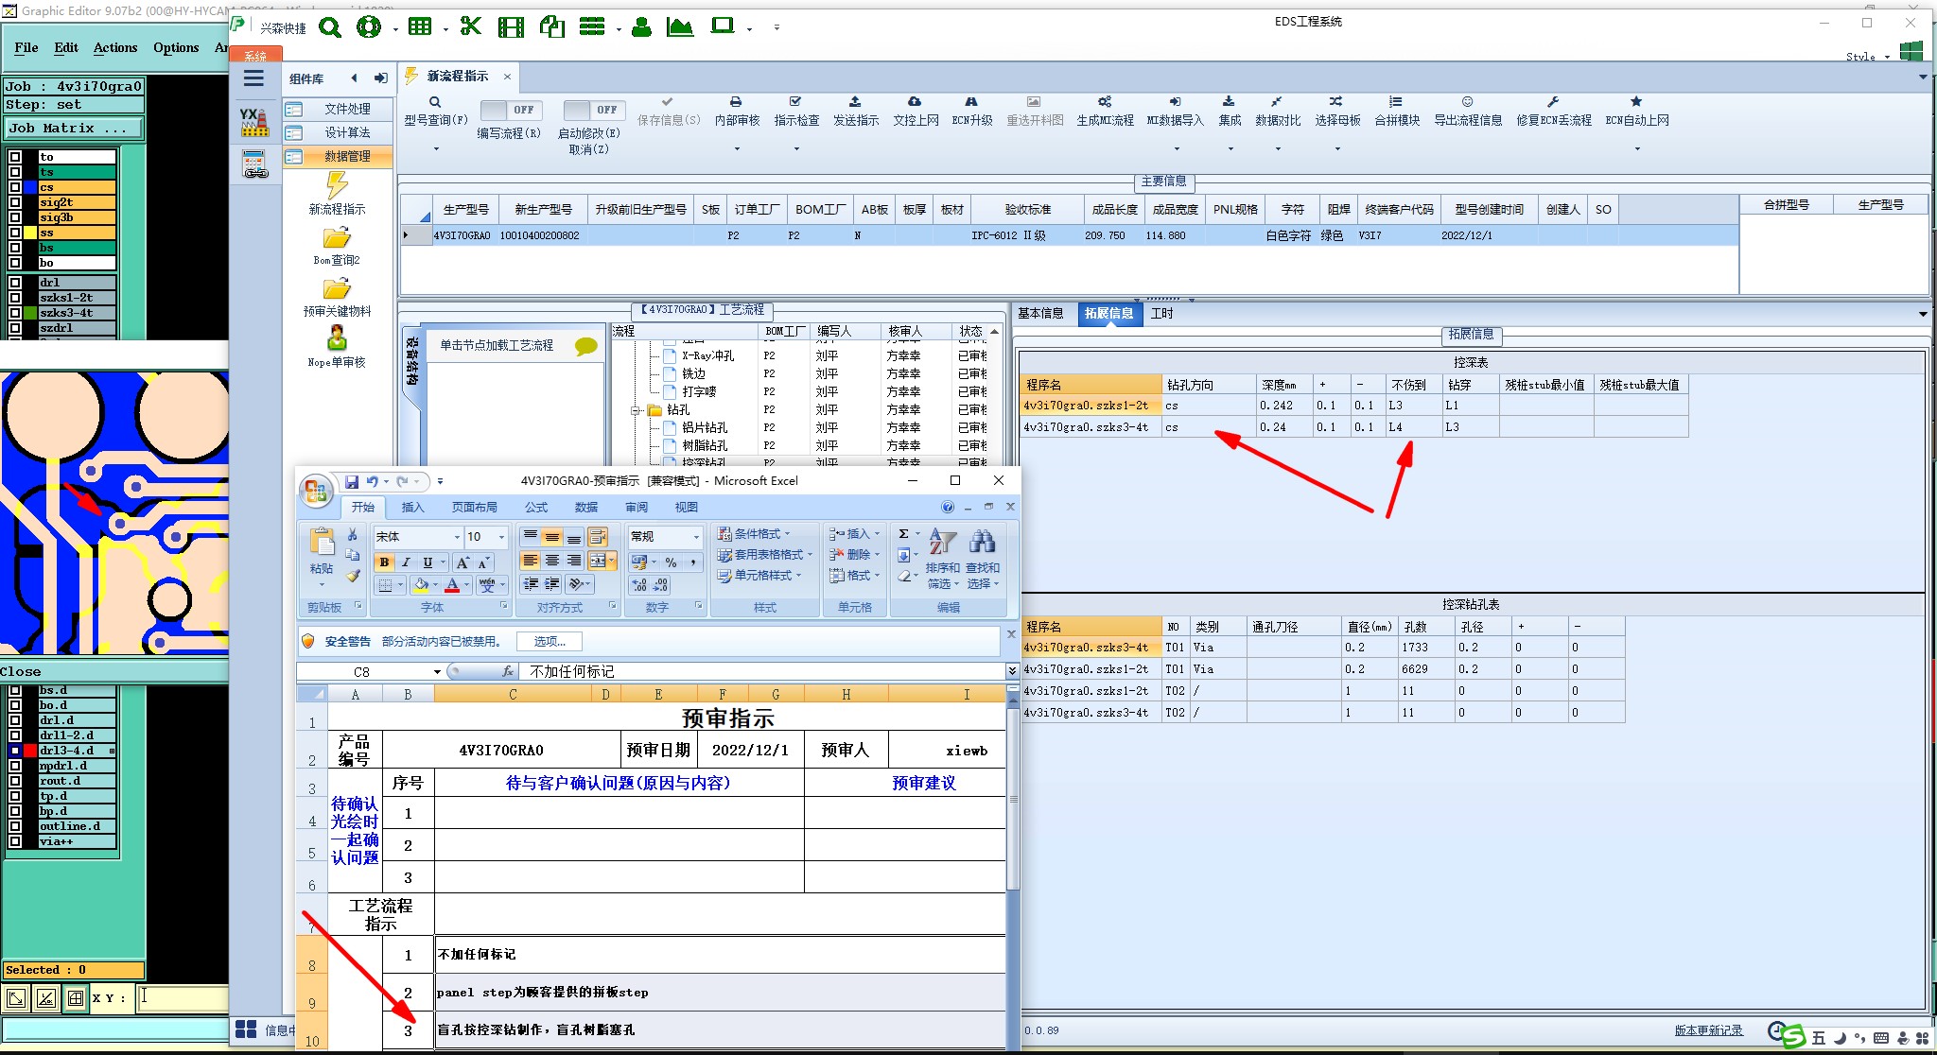Viewport: 1937px width, 1055px height.
Task: Open the Excel cell name box dropdown
Action: (437, 672)
